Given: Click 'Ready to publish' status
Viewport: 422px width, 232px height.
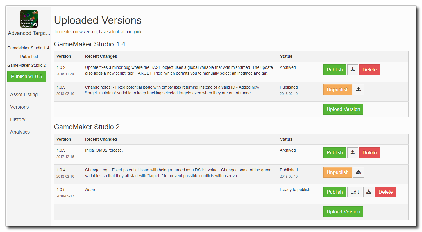Looking at the screenshot, I should (295, 190).
